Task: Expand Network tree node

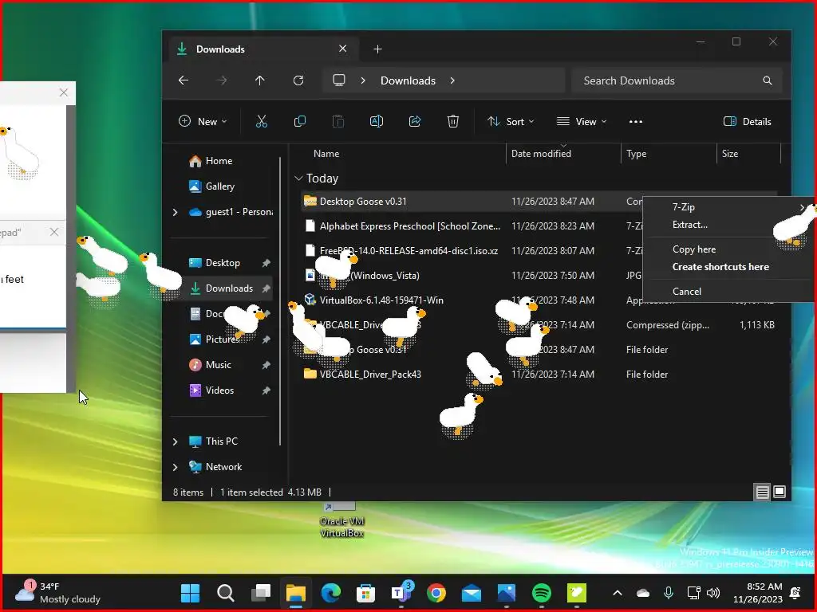Action: point(175,467)
